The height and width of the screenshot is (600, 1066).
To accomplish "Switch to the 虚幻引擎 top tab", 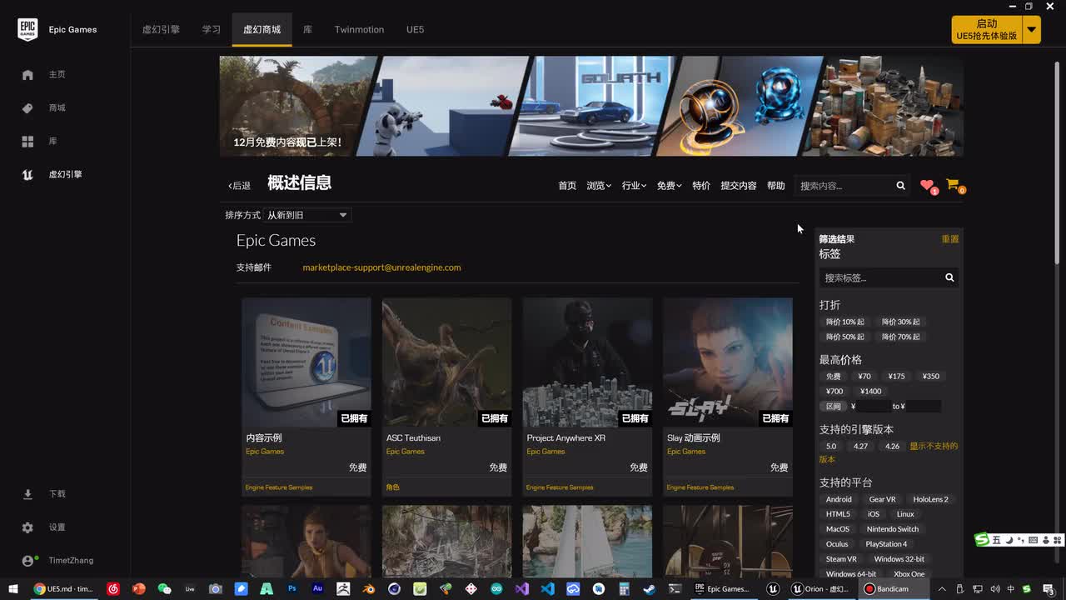I will coord(161,30).
